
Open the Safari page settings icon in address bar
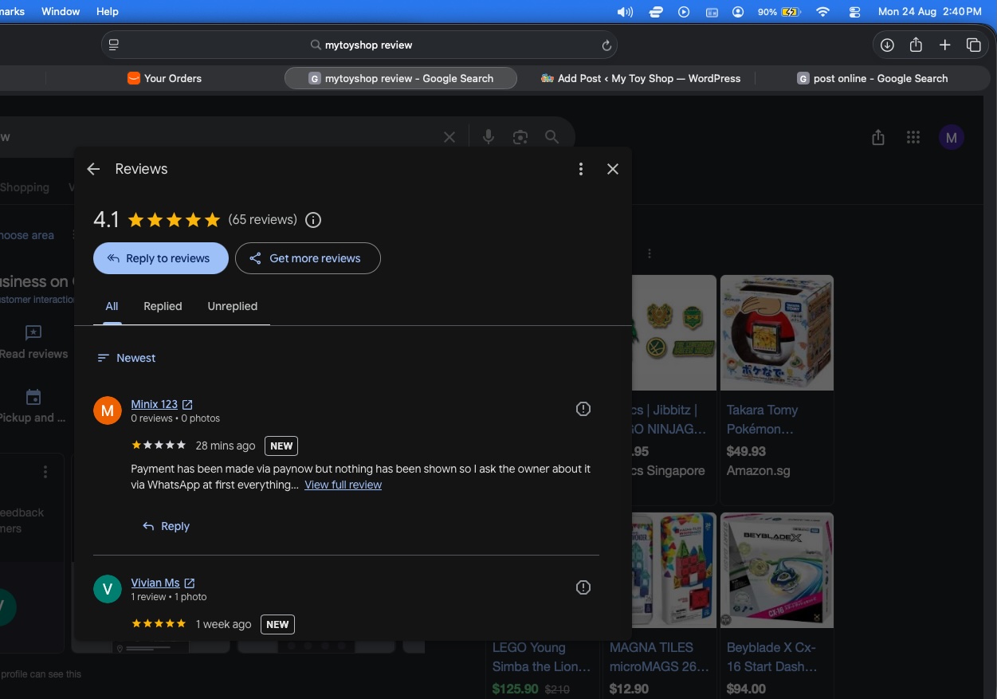114,45
